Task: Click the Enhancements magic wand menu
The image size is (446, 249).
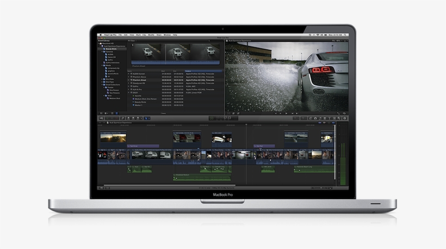Action: [296, 118]
